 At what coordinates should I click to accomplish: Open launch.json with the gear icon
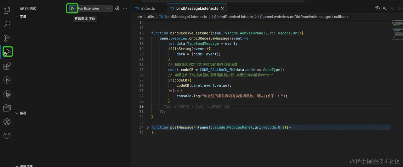click(117, 8)
